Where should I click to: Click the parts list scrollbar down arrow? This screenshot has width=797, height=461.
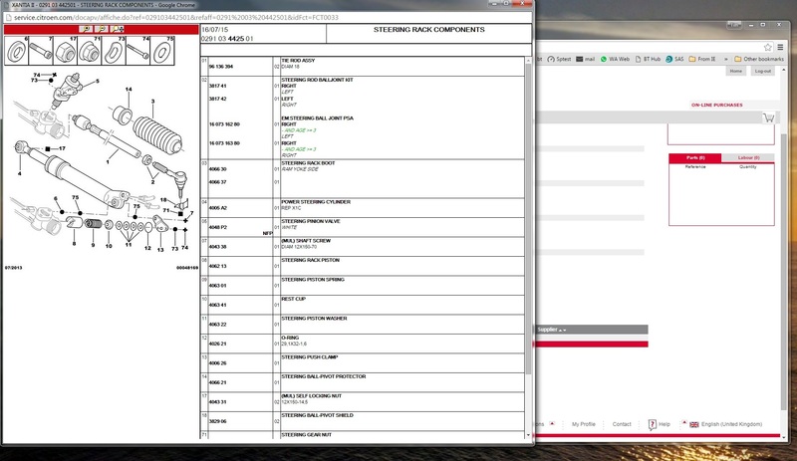pos(529,435)
